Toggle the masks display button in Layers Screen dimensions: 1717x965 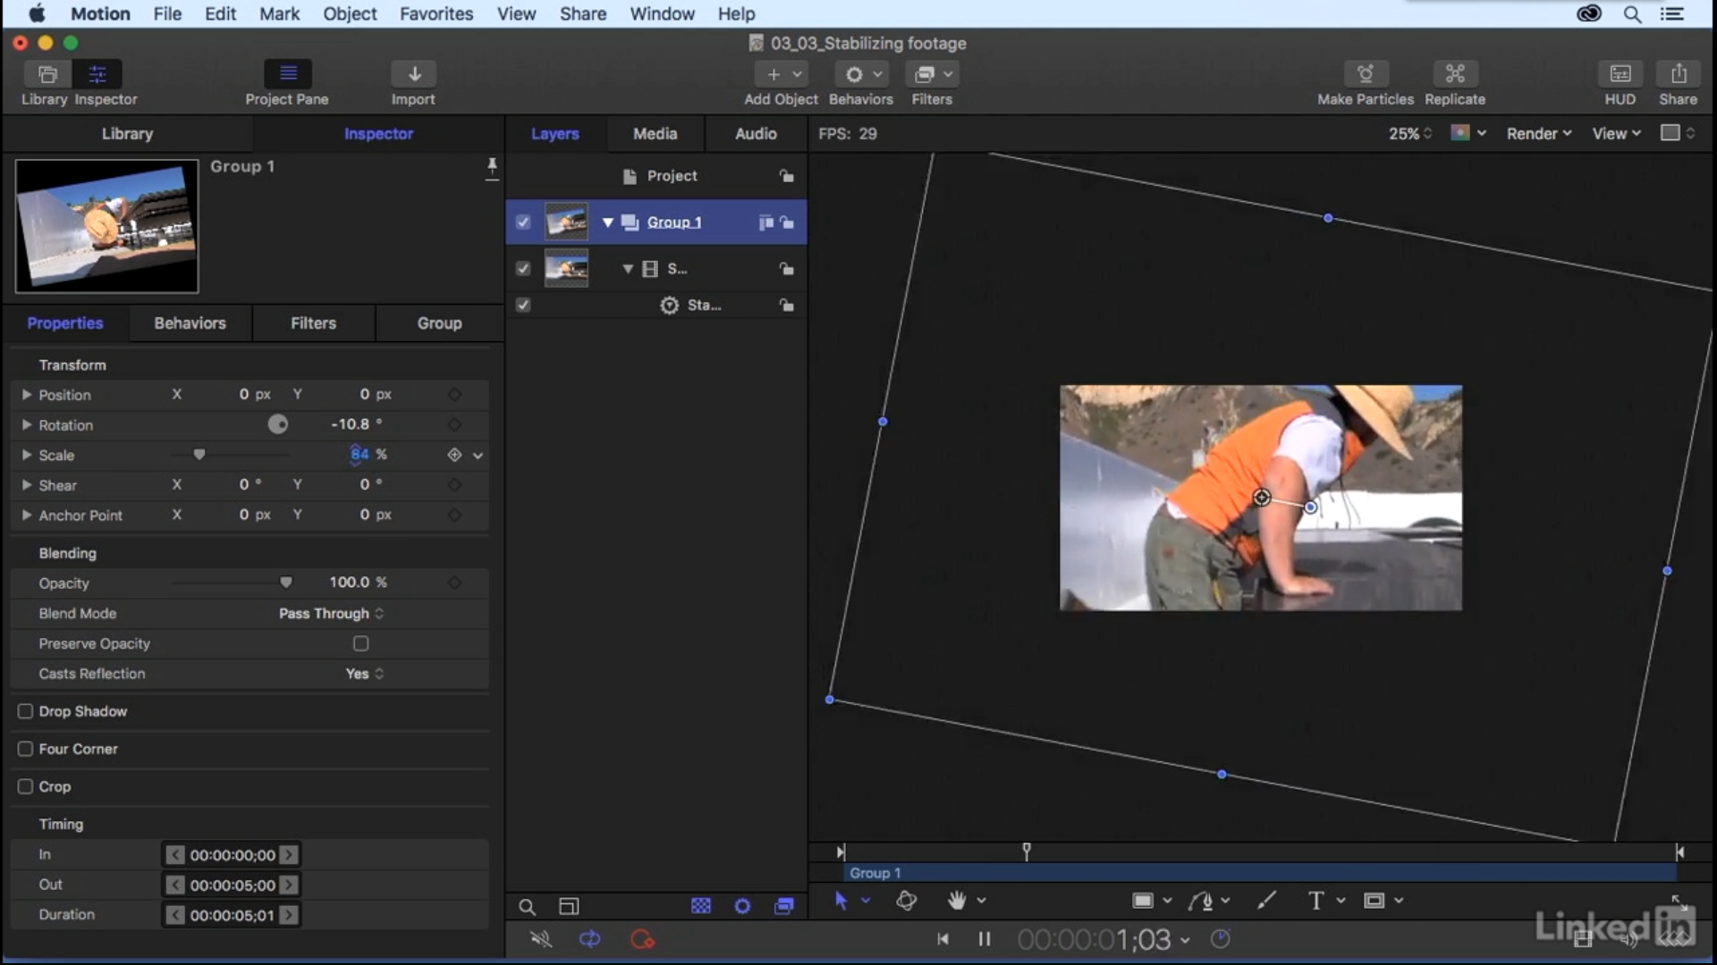pos(701,906)
